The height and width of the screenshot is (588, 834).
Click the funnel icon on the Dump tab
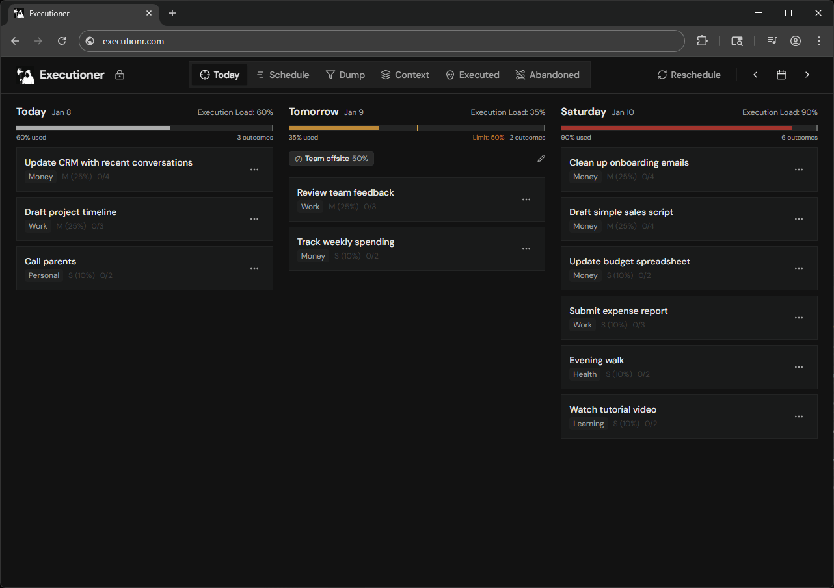click(330, 75)
